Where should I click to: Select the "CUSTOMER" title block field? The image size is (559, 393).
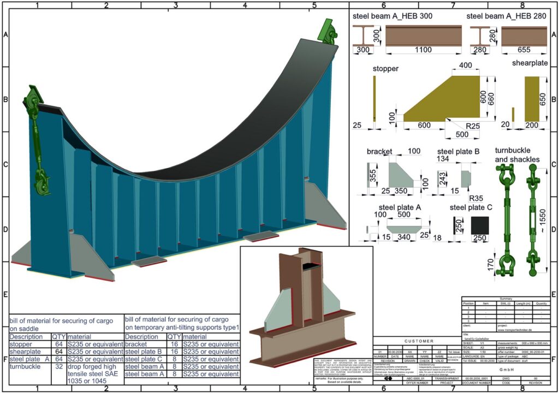pyautogui.click(x=419, y=341)
